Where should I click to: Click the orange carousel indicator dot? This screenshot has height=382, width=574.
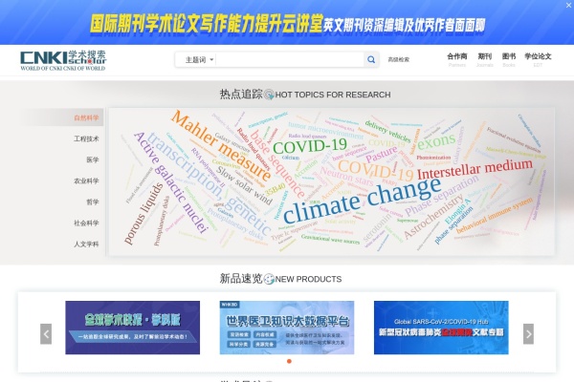click(x=289, y=361)
